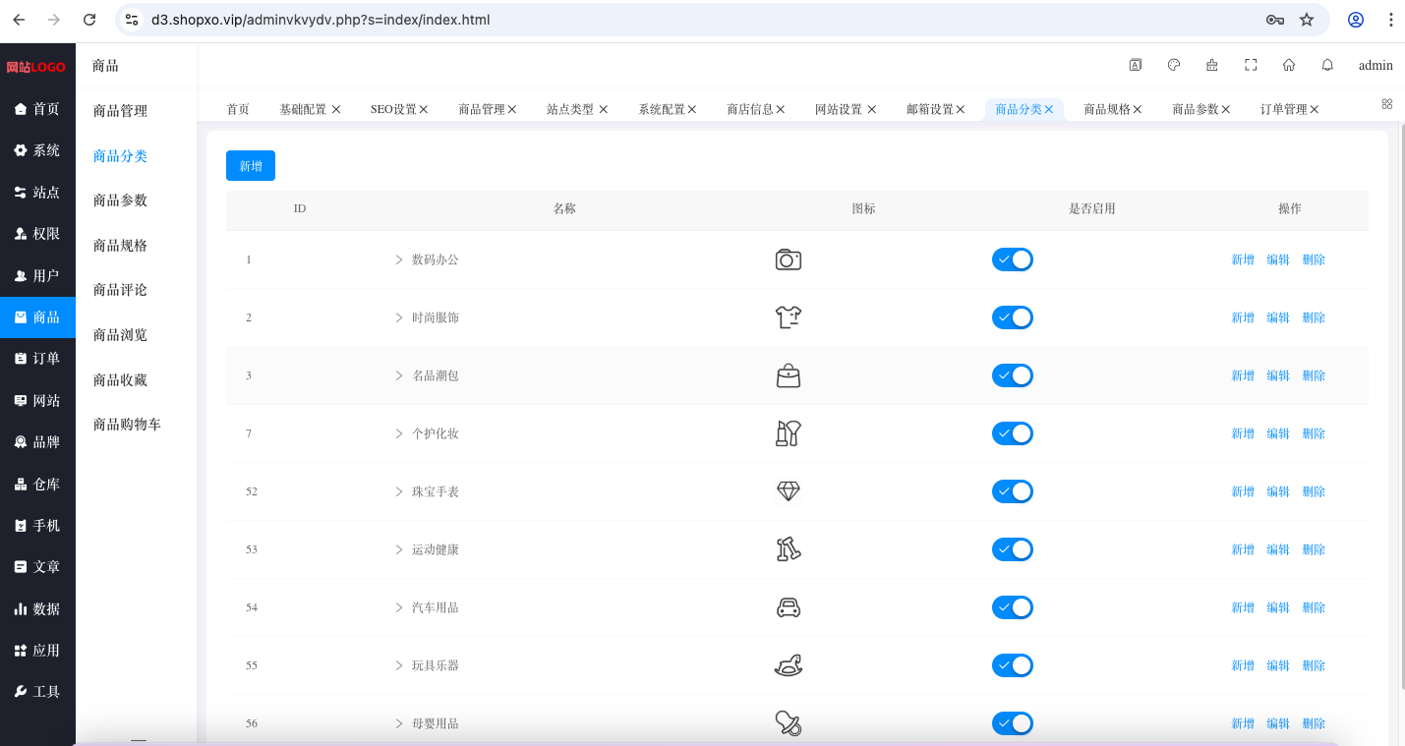Disable the 玩具乐器 enabled toggle
1405x746 pixels.
(1013, 665)
